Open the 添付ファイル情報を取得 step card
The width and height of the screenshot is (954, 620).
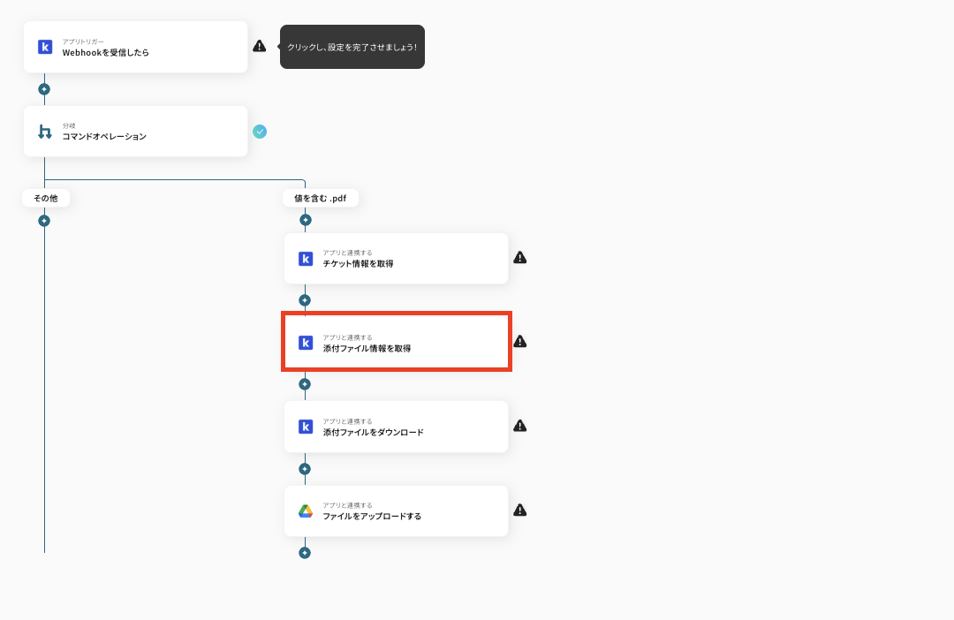tap(396, 343)
